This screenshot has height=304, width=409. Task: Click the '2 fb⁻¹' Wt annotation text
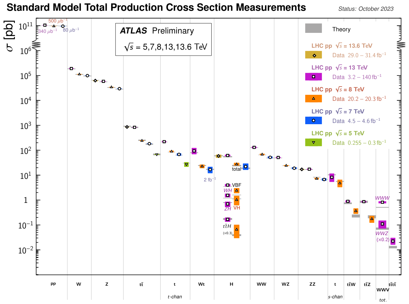tap(210, 179)
